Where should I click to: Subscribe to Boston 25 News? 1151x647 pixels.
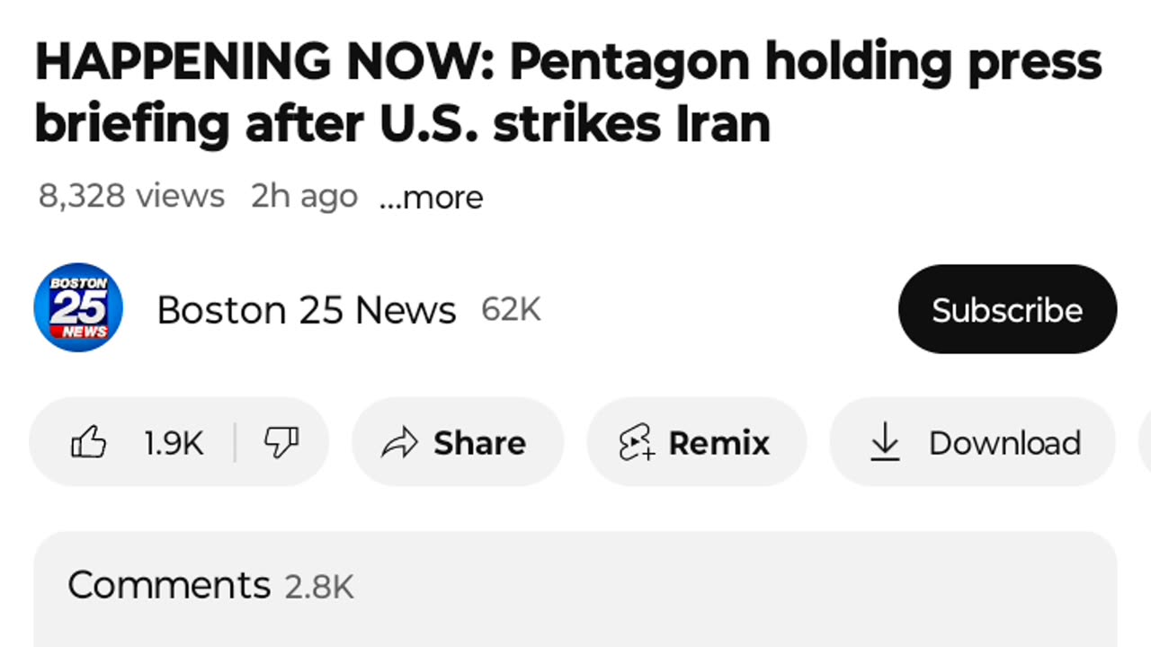pos(1007,310)
